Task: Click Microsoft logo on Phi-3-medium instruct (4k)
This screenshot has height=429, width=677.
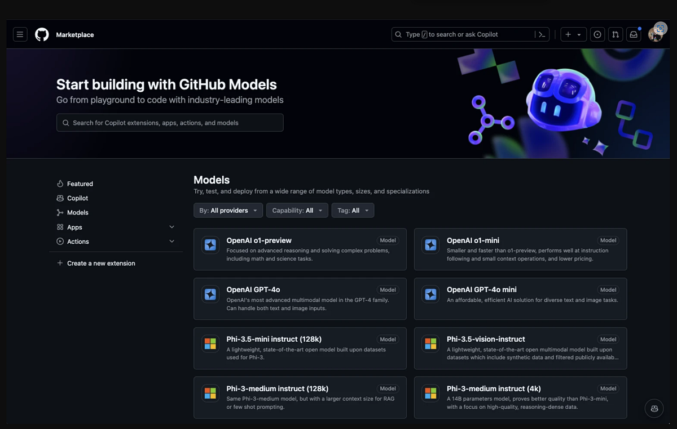Action: 430,393
